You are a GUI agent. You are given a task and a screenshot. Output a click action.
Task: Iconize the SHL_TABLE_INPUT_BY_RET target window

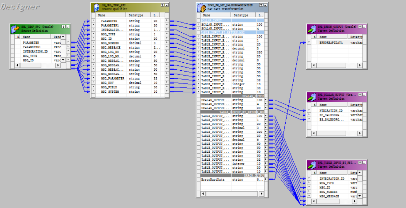click(x=364, y=162)
